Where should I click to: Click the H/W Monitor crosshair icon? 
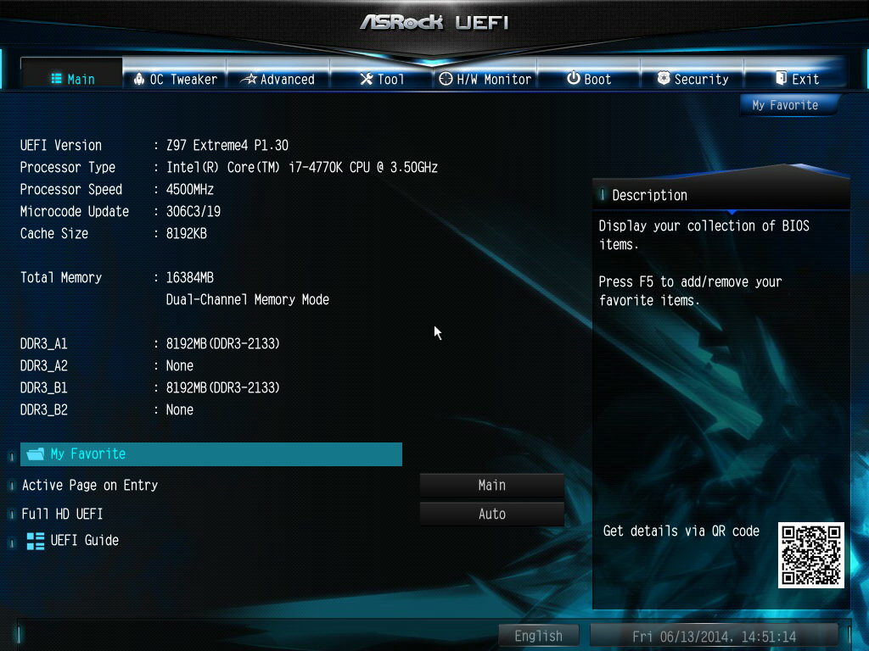point(446,79)
